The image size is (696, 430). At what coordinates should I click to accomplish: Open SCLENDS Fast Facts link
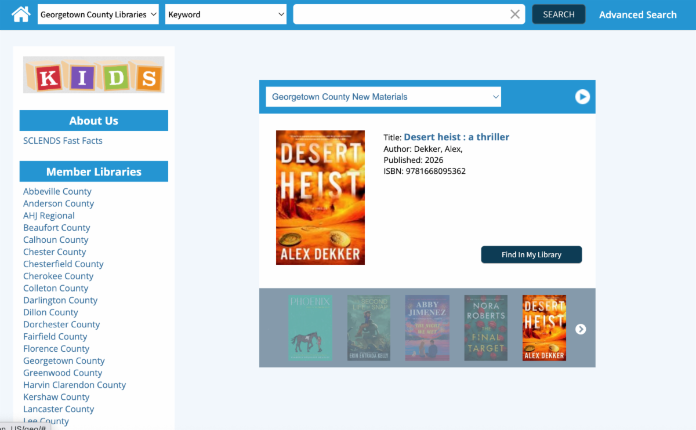point(63,141)
